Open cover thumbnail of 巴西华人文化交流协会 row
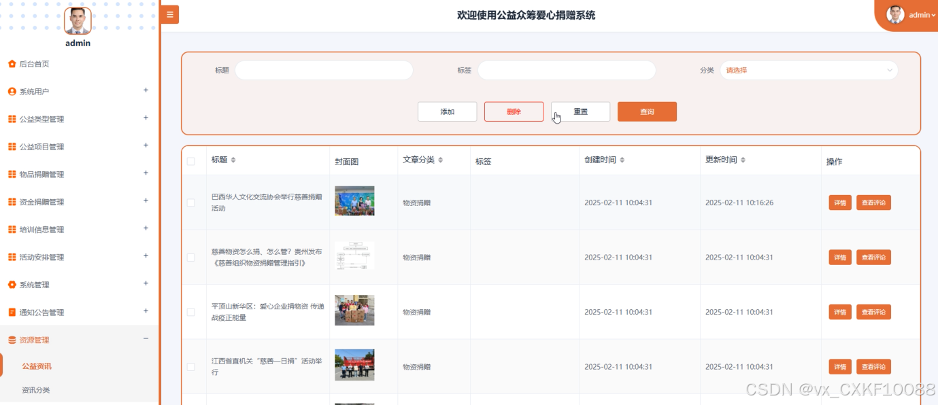 354,201
